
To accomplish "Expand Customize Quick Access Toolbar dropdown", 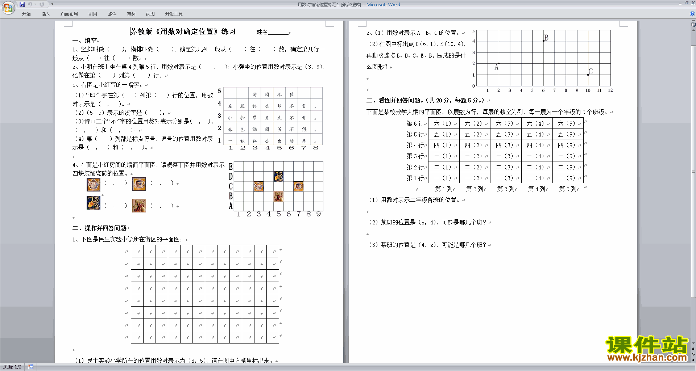I will 52,4.
